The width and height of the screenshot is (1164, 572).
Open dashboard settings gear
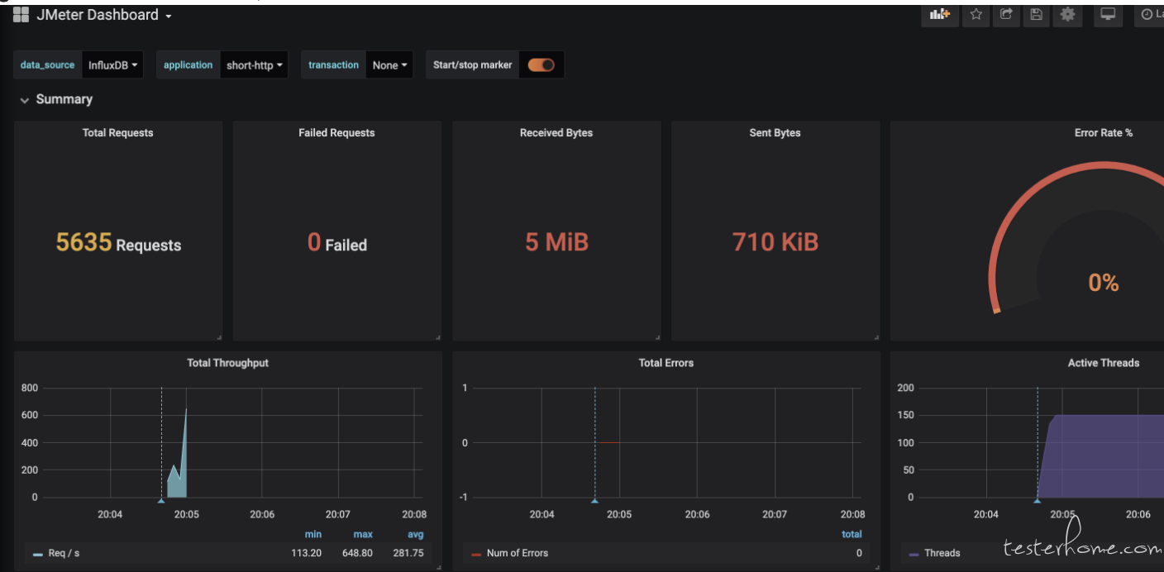click(x=1067, y=14)
